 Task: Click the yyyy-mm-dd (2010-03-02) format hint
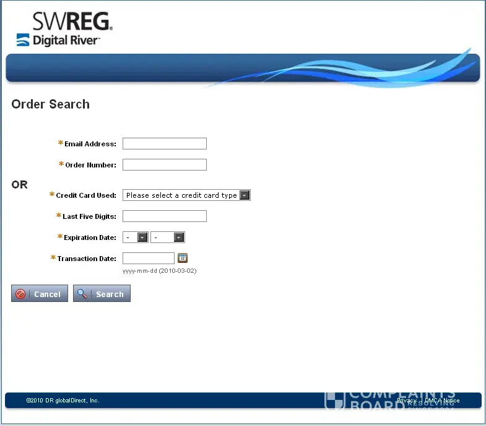(160, 271)
